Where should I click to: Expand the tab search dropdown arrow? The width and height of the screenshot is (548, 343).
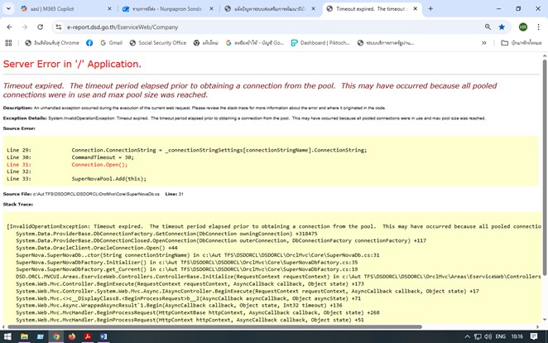click(8, 9)
